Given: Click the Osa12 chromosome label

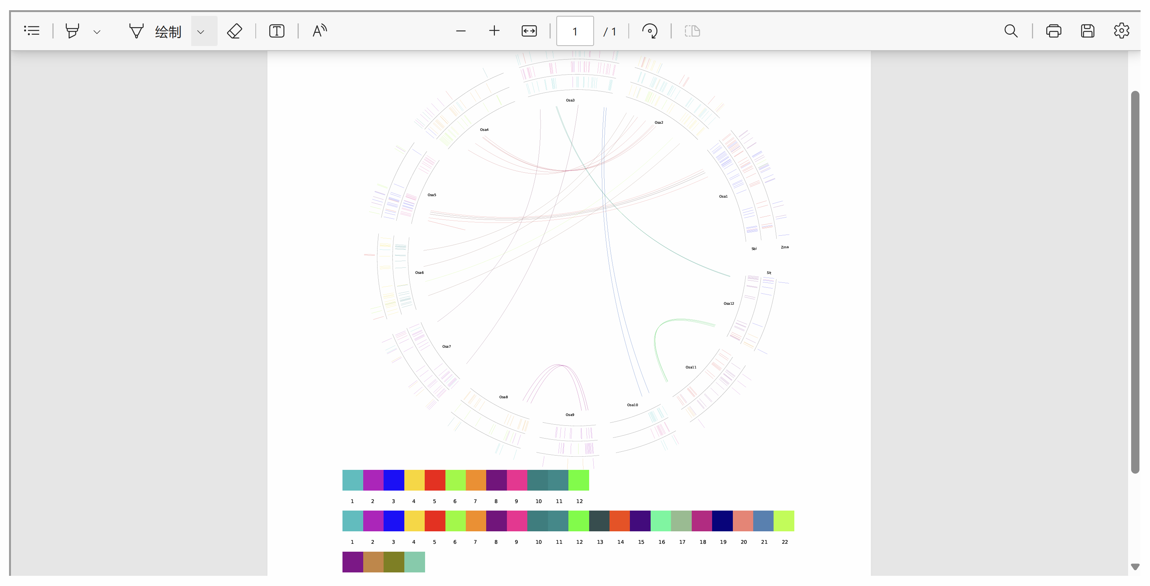Looking at the screenshot, I should (x=729, y=304).
